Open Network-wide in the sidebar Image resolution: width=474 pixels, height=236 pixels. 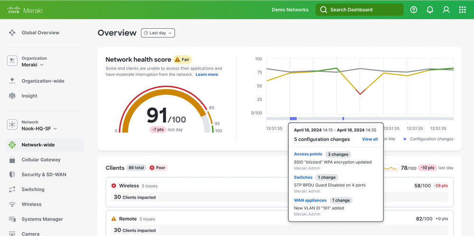coord(38,145)
